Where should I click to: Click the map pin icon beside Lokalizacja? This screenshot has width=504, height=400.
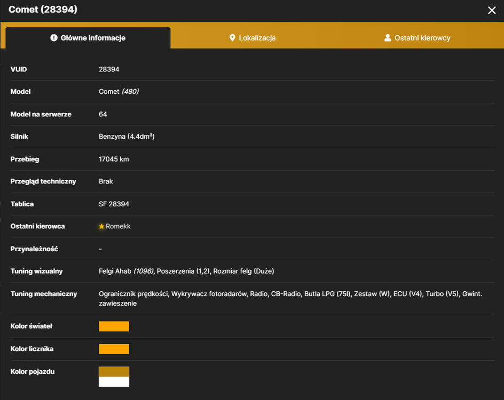tap(232, 38)
